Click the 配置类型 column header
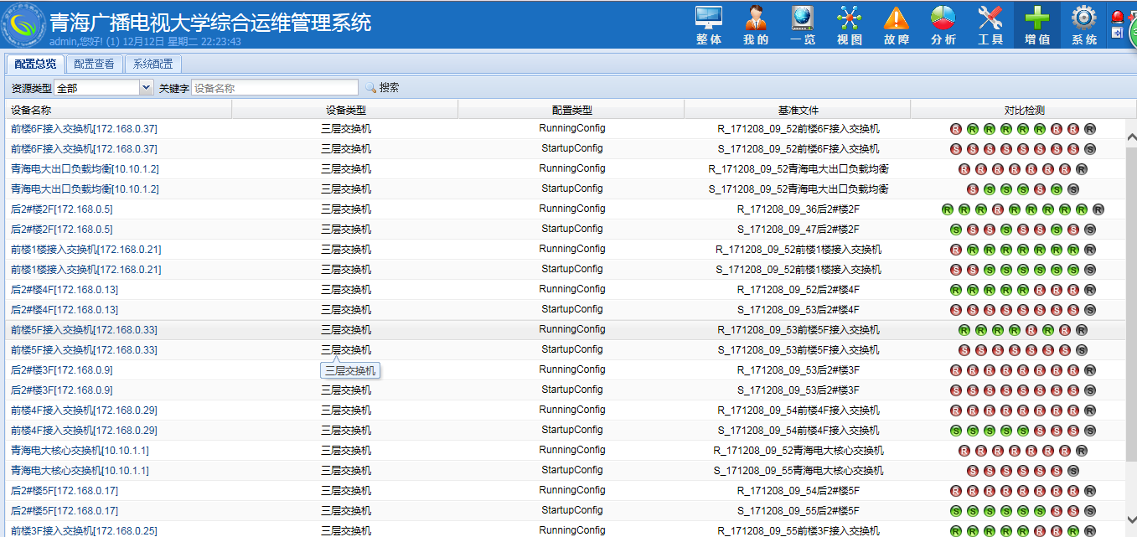Image resolution: width=1137 pixels, height=537 pixels. [x=571, y=110]
